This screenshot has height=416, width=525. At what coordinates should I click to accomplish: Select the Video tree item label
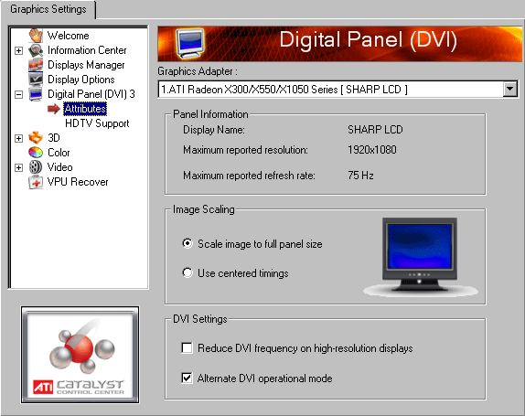coord(60,167)
